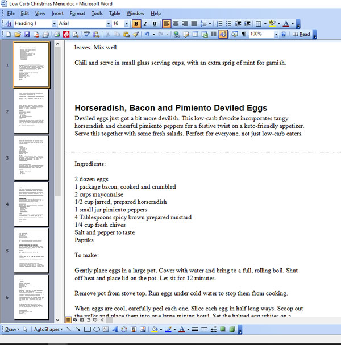Select the page 3 thumbnail
This screenshot has height=345, width=341.
tap(31, 158)
